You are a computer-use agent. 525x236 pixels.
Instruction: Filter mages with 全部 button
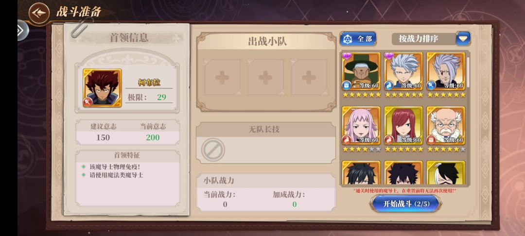coord(358,39)
